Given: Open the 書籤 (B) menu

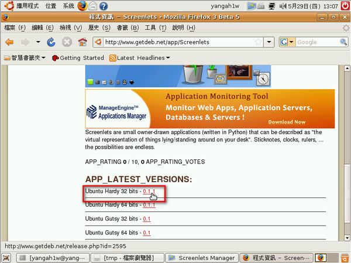Looking at the screenshot, I should (128, 28).
